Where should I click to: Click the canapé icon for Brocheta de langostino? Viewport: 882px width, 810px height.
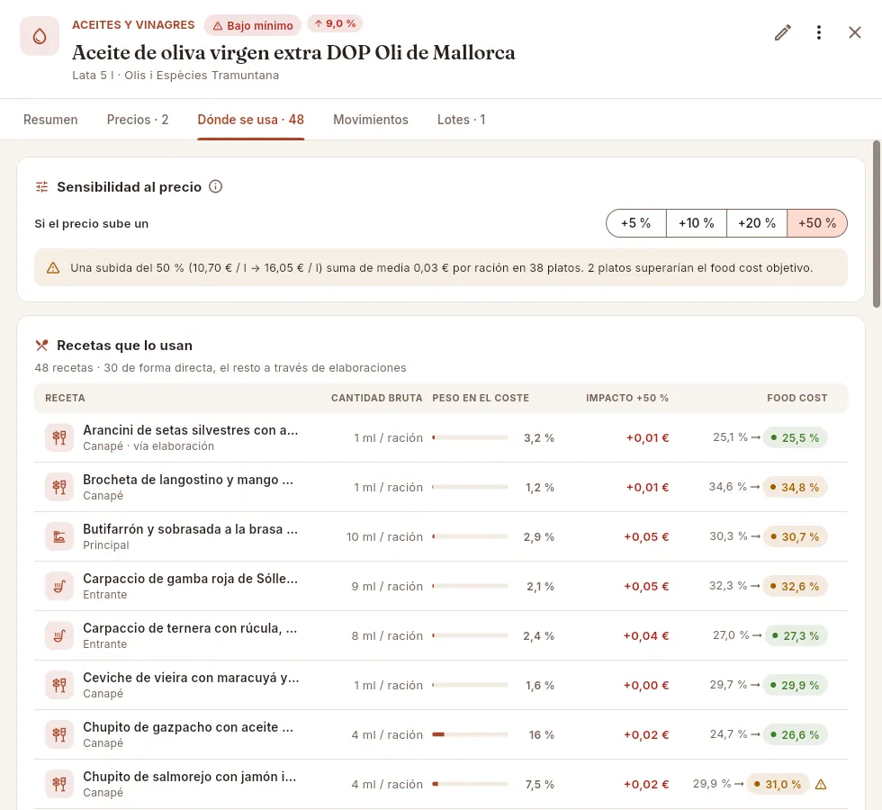[x=59, y=487]
